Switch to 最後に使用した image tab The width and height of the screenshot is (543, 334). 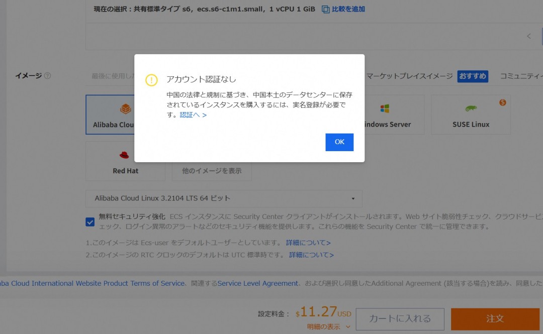point(113,76)
